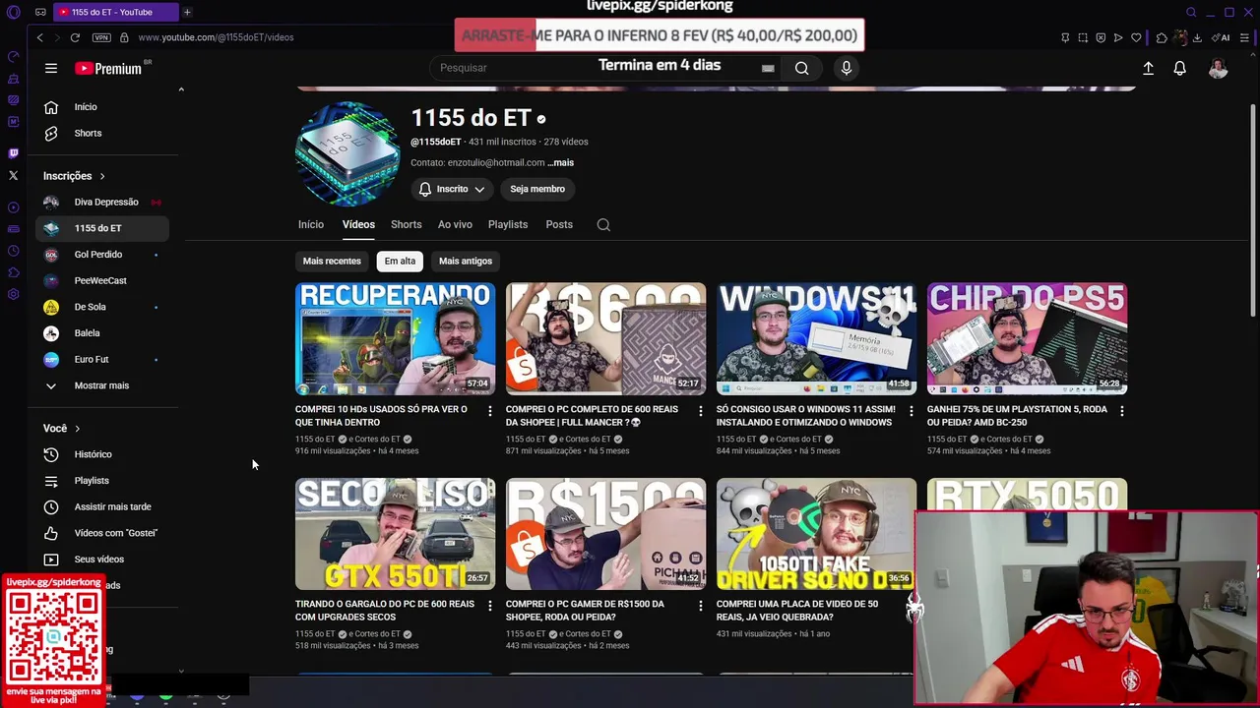Open the X sidebar panel
Viewport: 1260px width, 708px height.
(13, 175)
